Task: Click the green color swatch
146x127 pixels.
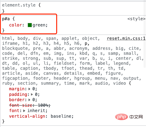Action: (30, 25)
